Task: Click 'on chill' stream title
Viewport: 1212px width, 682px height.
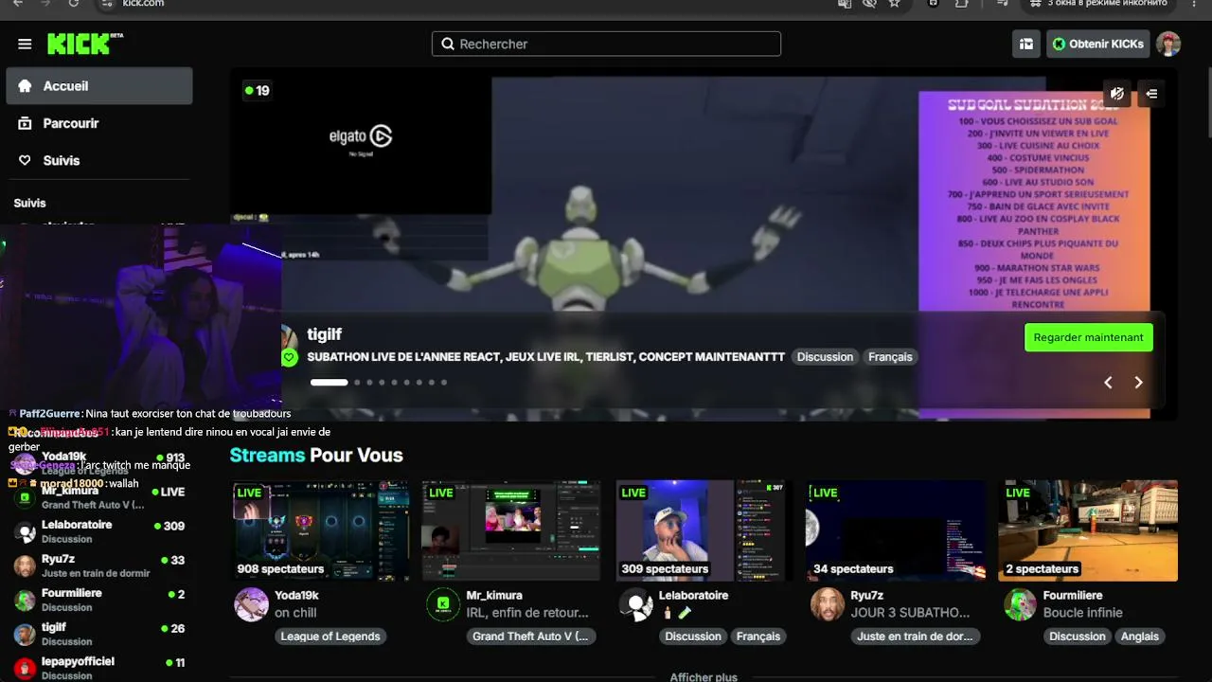Action: (x=295, y=613)
